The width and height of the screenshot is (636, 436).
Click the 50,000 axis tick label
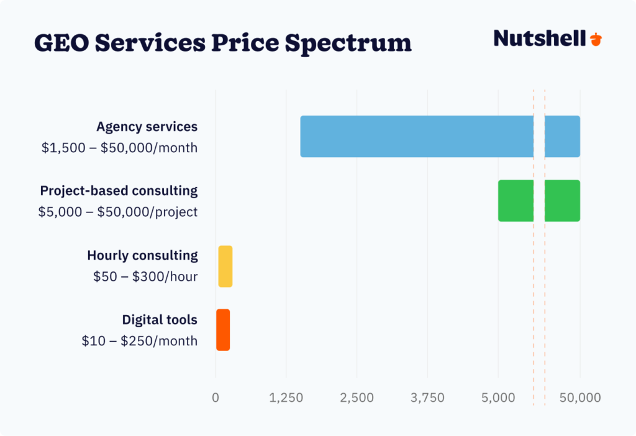coord(579,397)
